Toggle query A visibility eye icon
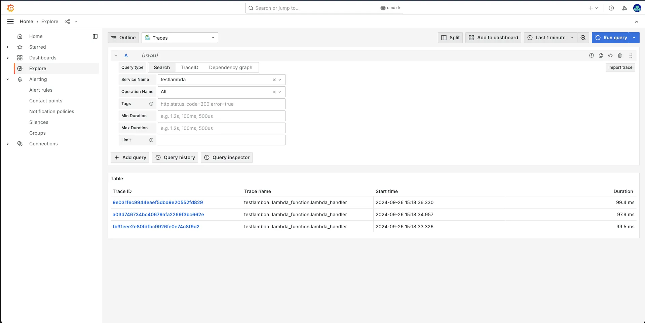Image resolution: width=645 pixels, height=323 pixels. click(x=610, y=55)
